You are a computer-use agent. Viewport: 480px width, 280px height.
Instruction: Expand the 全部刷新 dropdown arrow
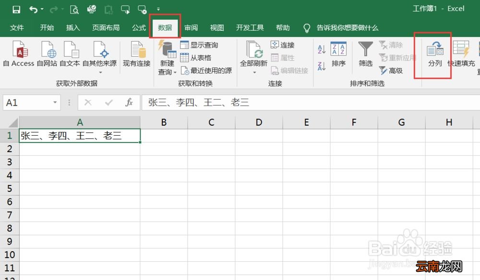[254, 72]
